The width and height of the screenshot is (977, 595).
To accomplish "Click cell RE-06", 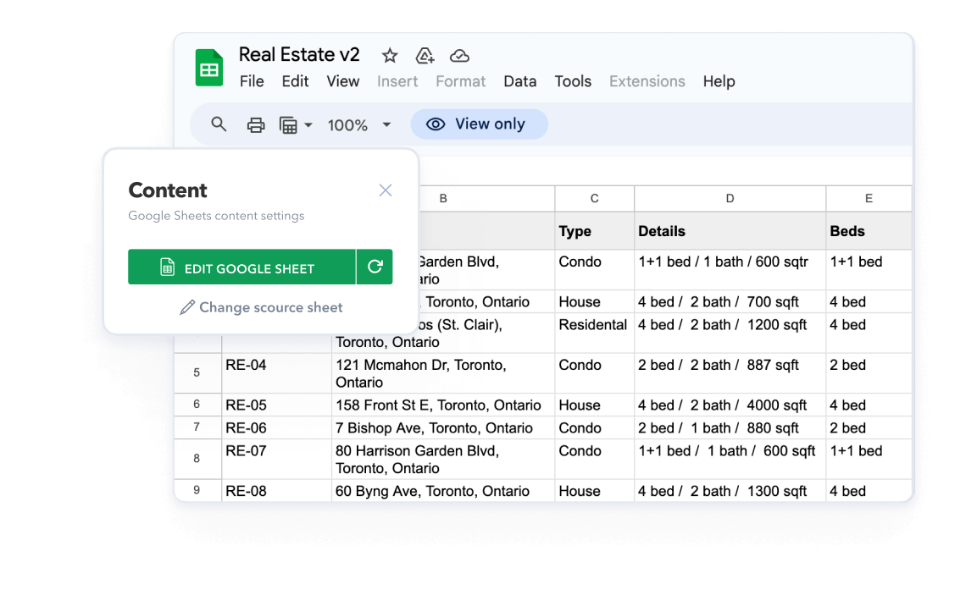I will coord(276,427).
